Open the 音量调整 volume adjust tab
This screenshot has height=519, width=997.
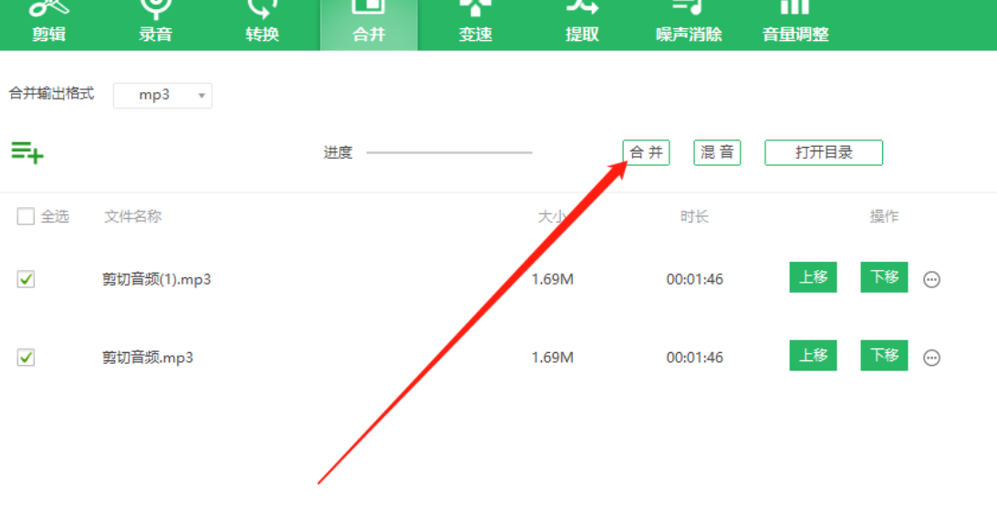[x=795, y=24]
